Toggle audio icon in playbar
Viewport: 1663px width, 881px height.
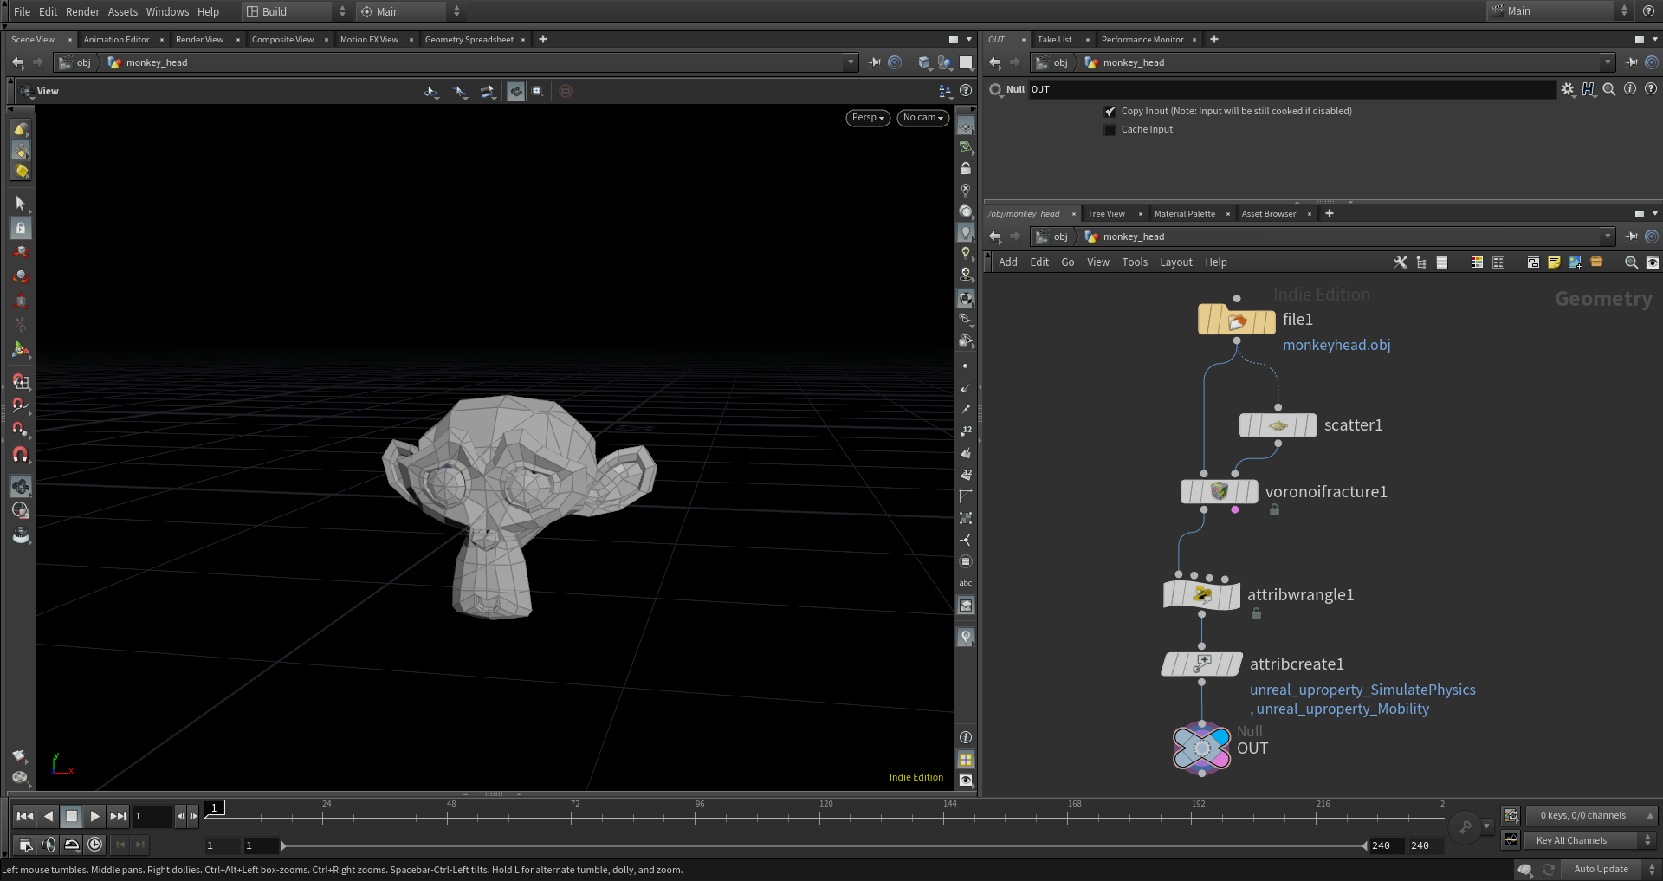(49, 845)
